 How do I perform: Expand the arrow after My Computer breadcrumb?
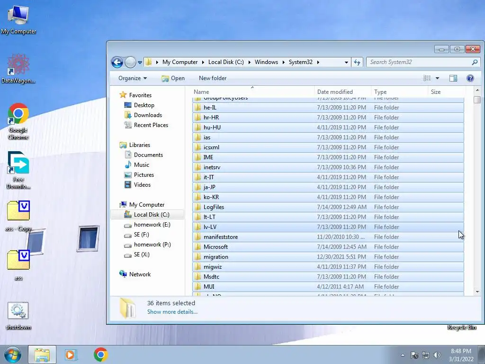pyautogui.click(x=203, y=62)
